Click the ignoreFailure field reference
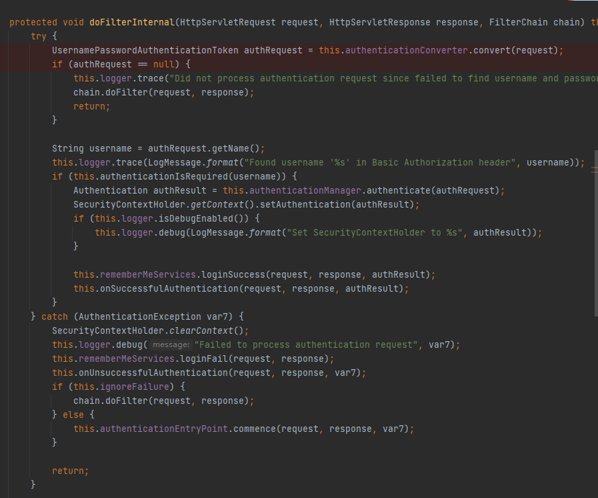 (x=135, y=387)
